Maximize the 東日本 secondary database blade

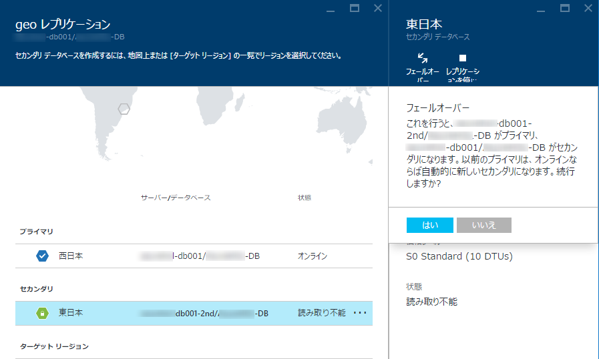coord(565,8)
